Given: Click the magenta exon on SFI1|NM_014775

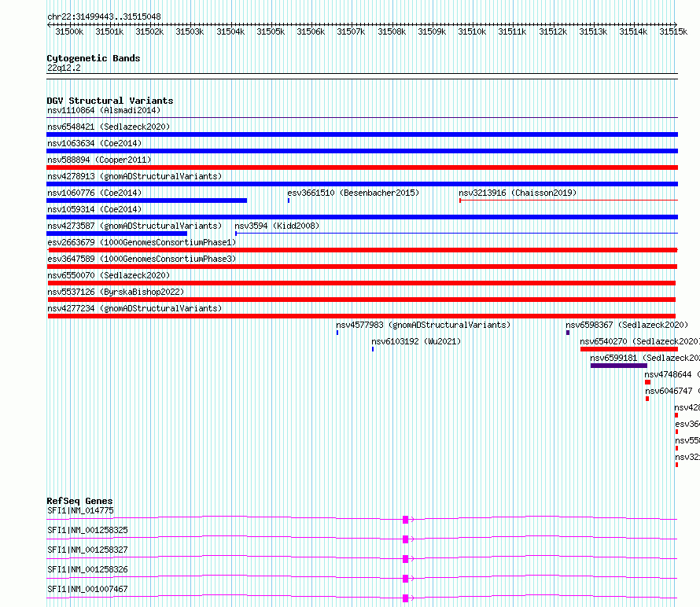Looking at the screenshot, I should 405,520.
